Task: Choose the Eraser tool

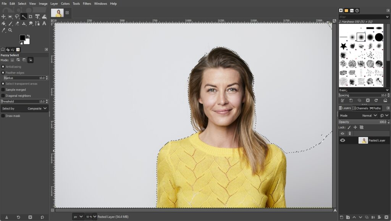Action: pyautogui.click(x=17, y=23)
